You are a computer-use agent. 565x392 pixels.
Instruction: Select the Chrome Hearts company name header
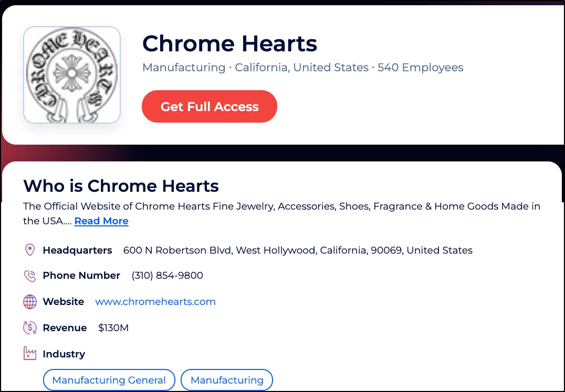point(229,44)
